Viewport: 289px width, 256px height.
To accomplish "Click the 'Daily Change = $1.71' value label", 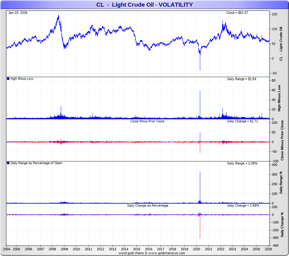I will click(242, 121).
